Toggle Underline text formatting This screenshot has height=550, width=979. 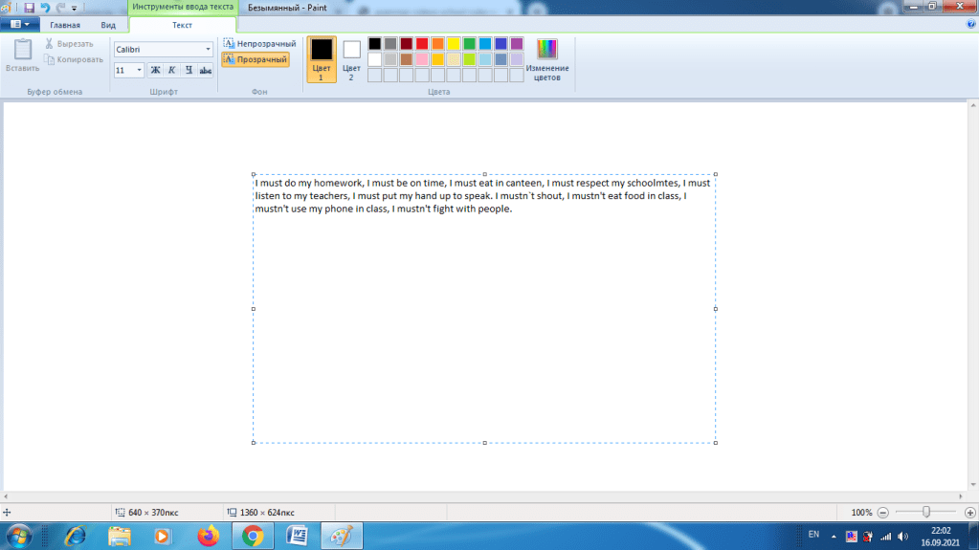(189, 70)
